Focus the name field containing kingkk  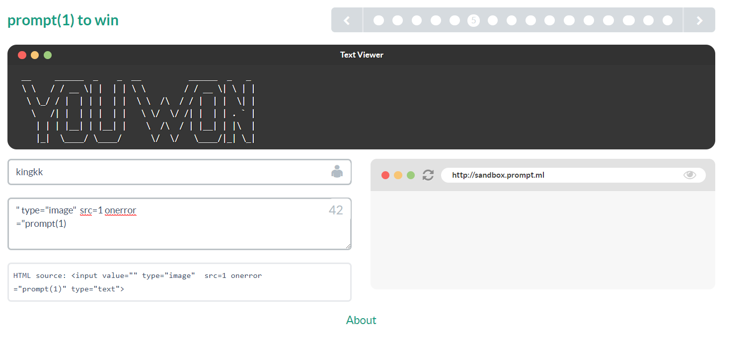tap(179, 172)
